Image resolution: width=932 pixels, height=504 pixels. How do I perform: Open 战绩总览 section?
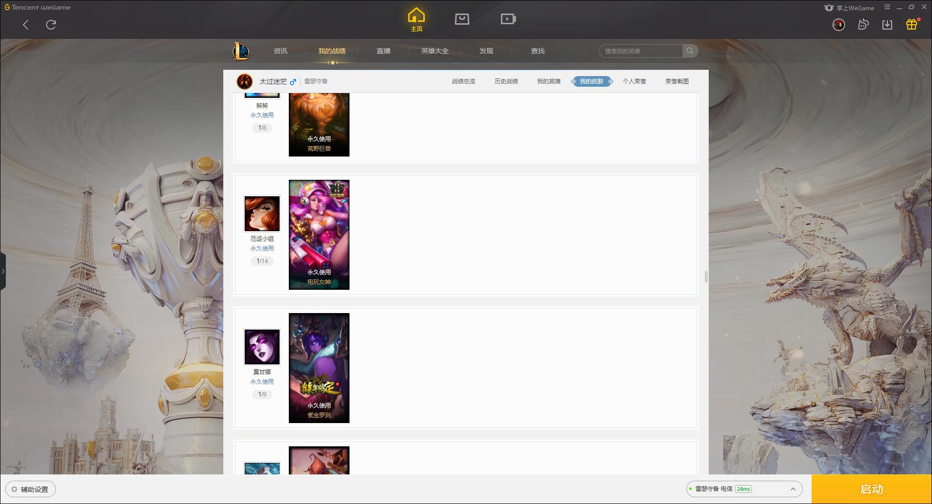[464, 81]
